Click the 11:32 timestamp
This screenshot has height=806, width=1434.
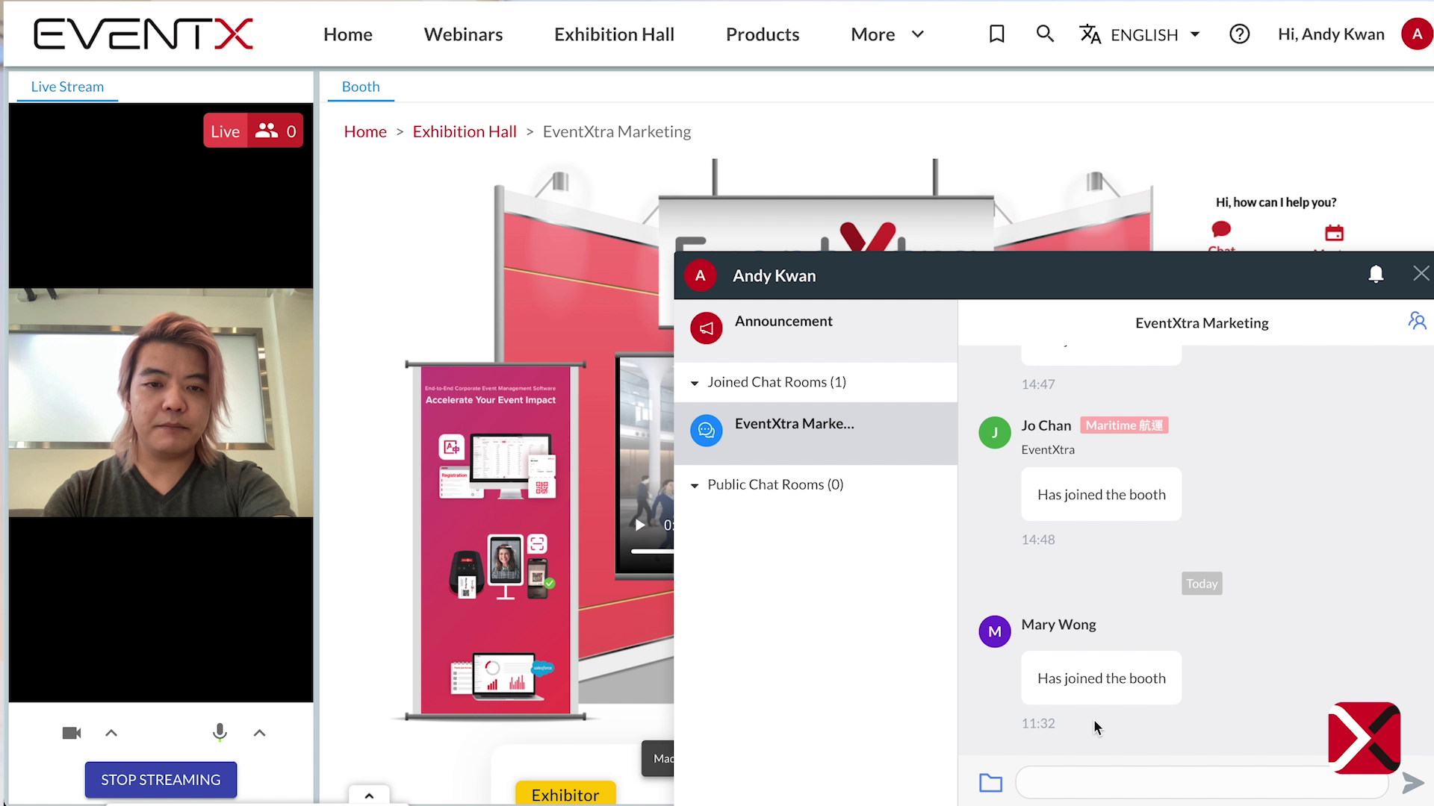point(1038,723)
